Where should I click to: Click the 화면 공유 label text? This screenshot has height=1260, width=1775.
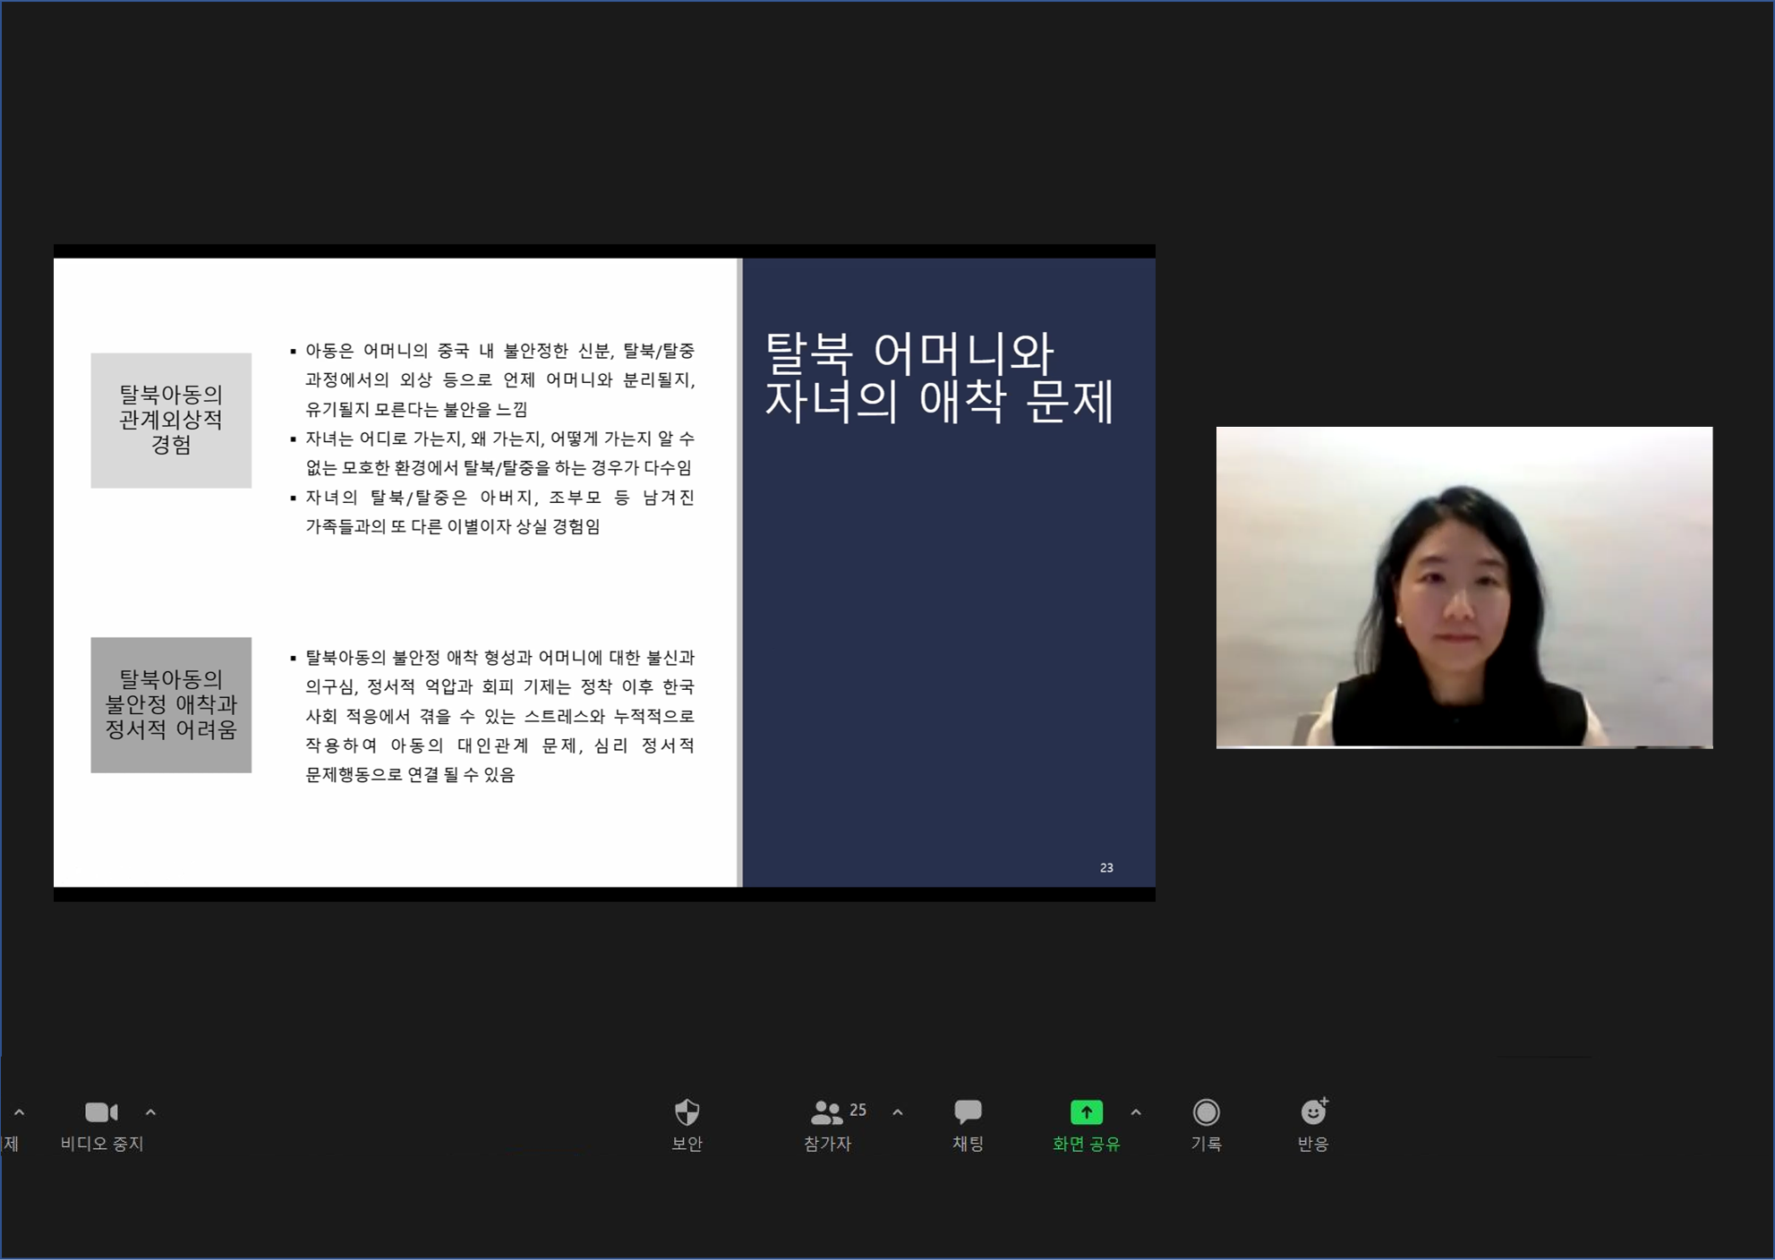pos(1086,1144)
